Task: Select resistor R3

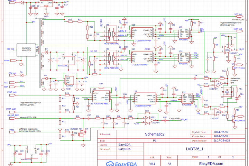Action: (x=95, y=74)
